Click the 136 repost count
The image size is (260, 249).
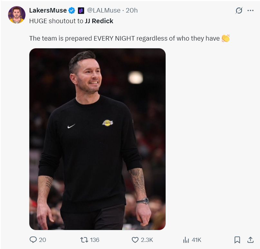click(94, 240)
